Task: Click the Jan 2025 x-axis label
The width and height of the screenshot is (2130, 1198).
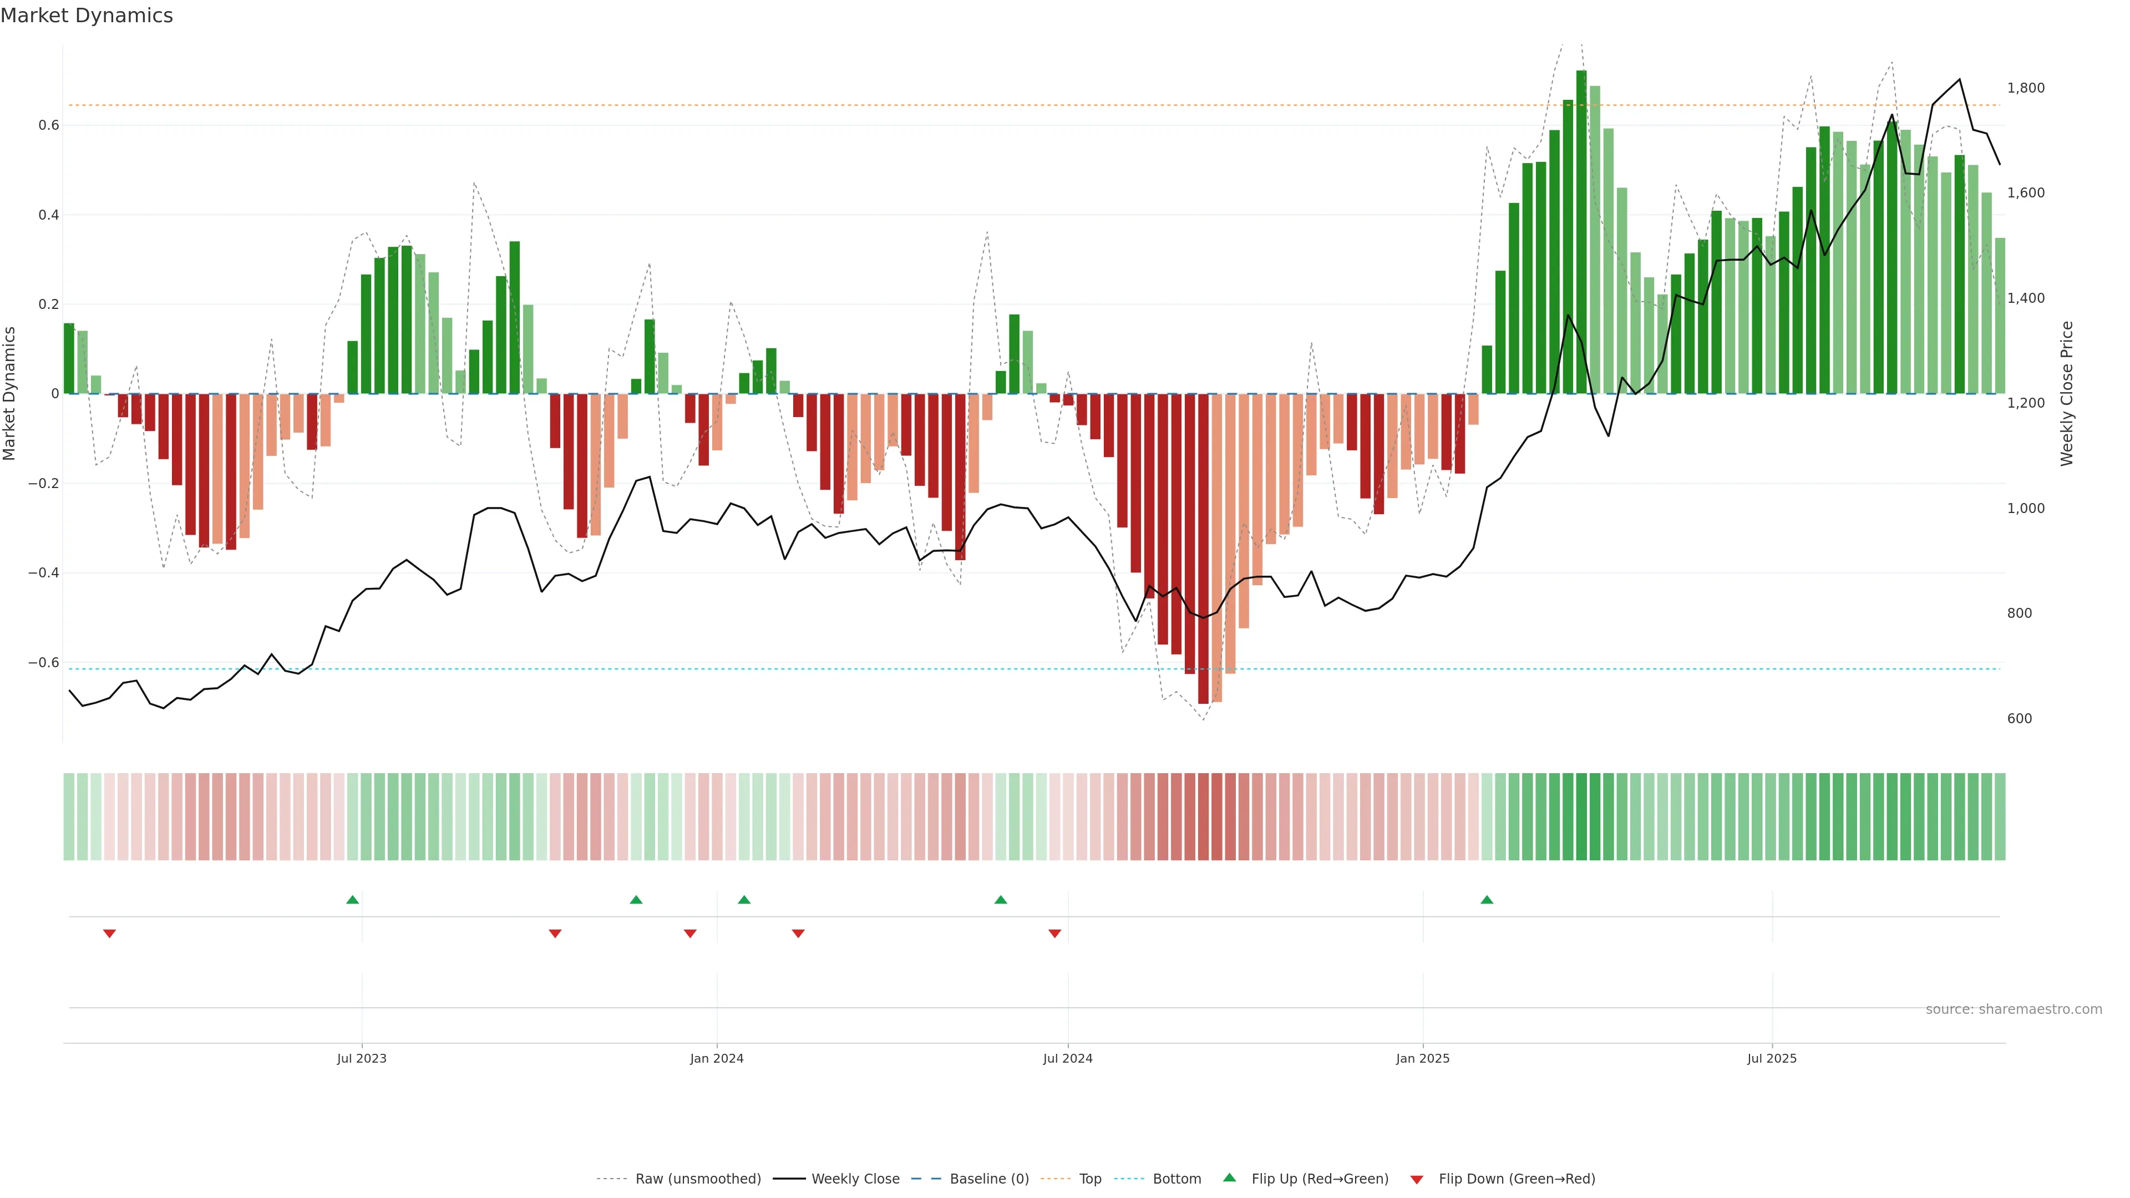Action: [1422, 1058]
